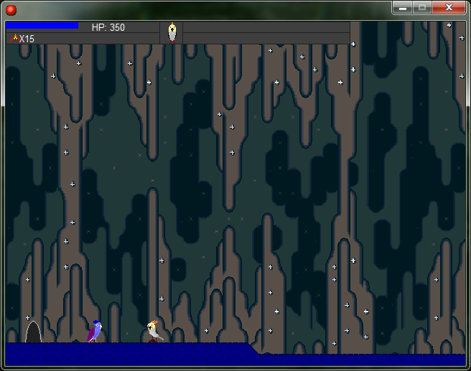This screenshot has width=471, height=371.
Task: Click the white sparkle right of the HUD bar
Action: tap(353, 44)
